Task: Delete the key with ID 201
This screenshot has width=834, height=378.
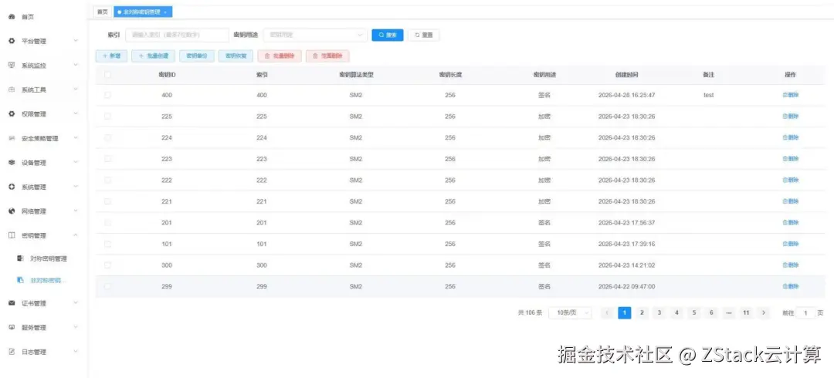Action: [791, 223]
